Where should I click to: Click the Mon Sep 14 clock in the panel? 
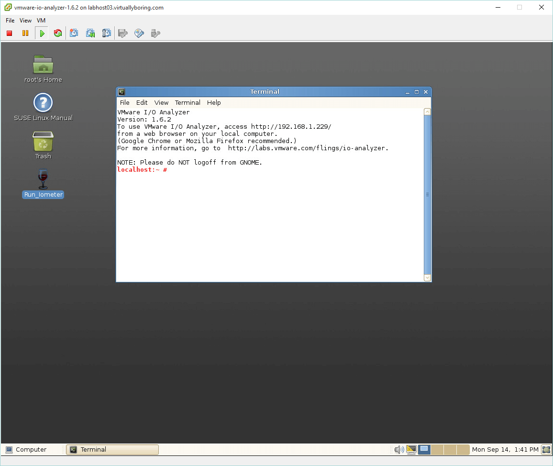pyautogui.click(x=505, y=449)
